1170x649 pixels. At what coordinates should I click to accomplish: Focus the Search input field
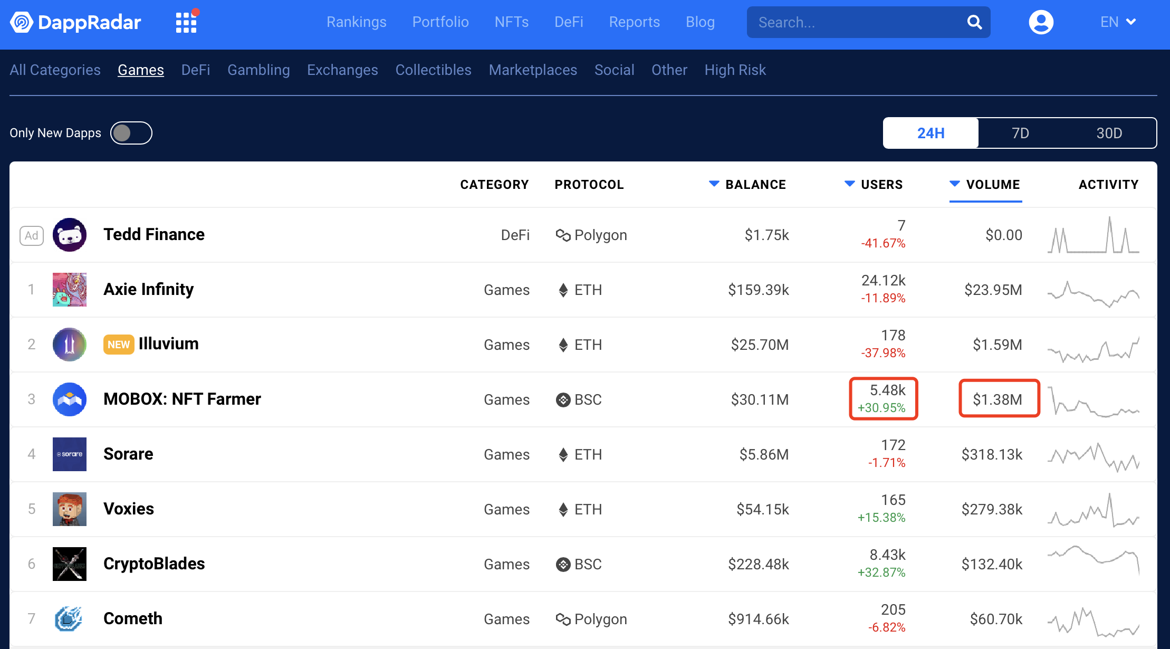855,22
